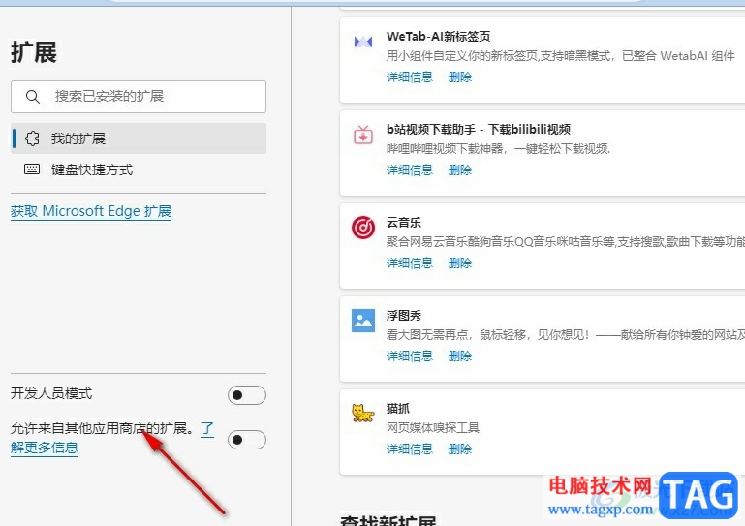
Task: Open 详细信息 for 猫抓
Action: [x=410, y=449]
